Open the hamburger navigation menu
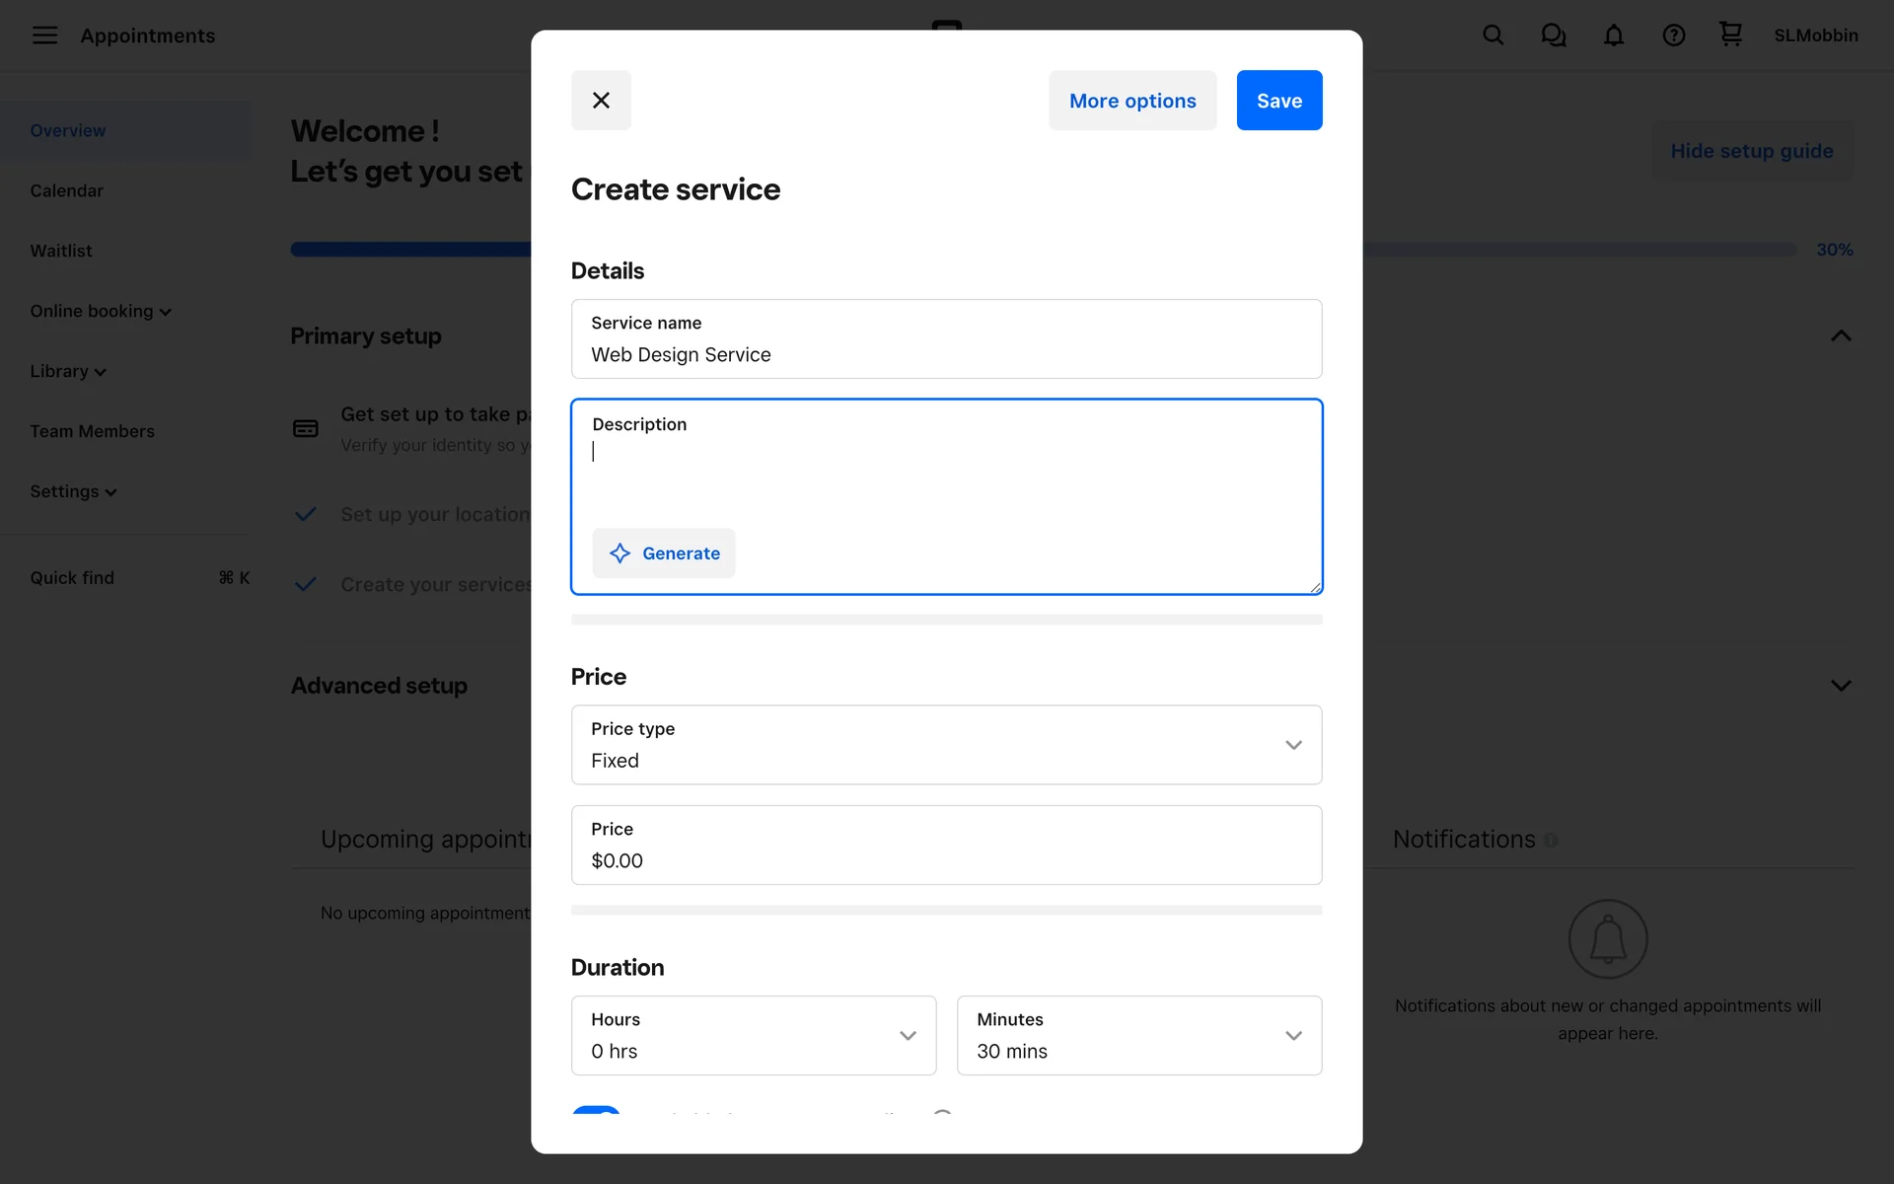 (44, 36)
